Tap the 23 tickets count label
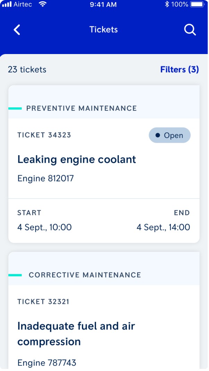The image size is (209, 371). [27, 70]
